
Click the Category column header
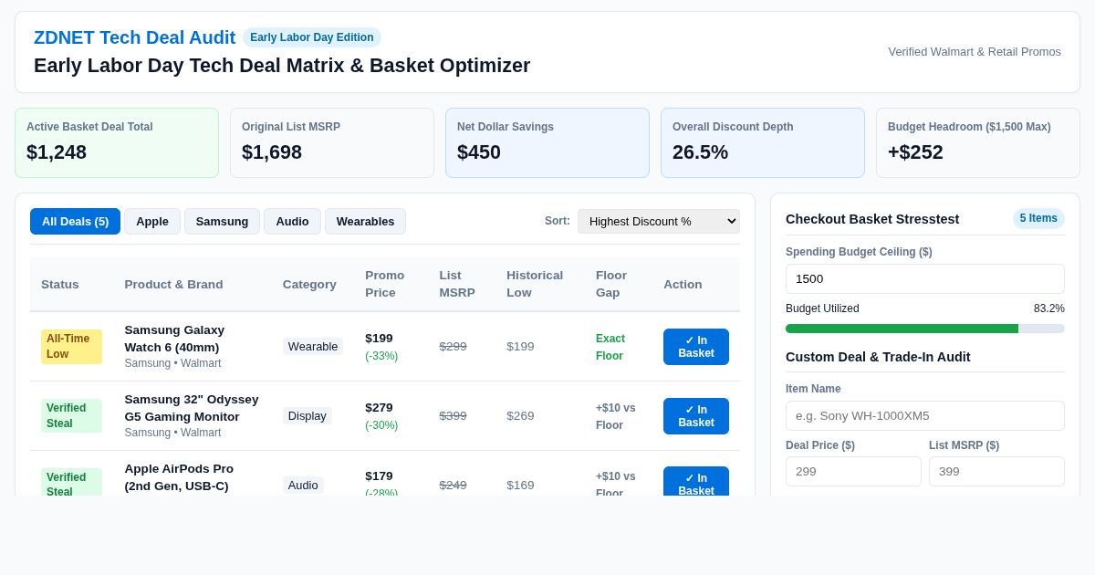(x=309, y=284)
